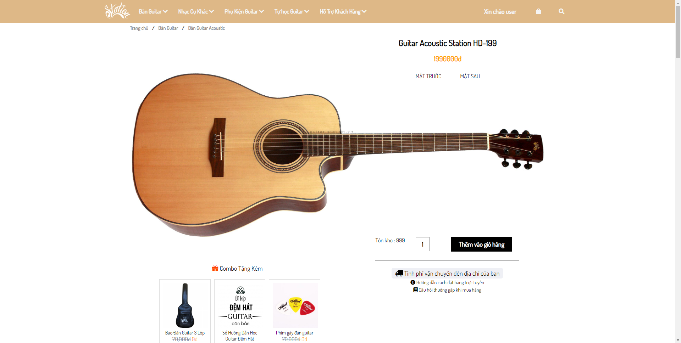
Task: Click the quantity input field
Action: click(422, 244)
